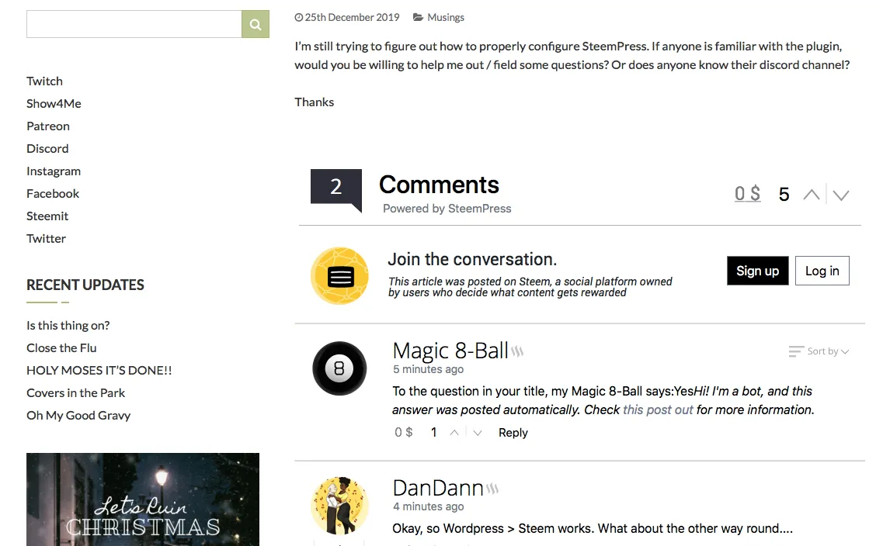Screen dimensions: 883x546
Task: Upvote the Magic 8-Ball comment
Action: click(x=454, y=433)
